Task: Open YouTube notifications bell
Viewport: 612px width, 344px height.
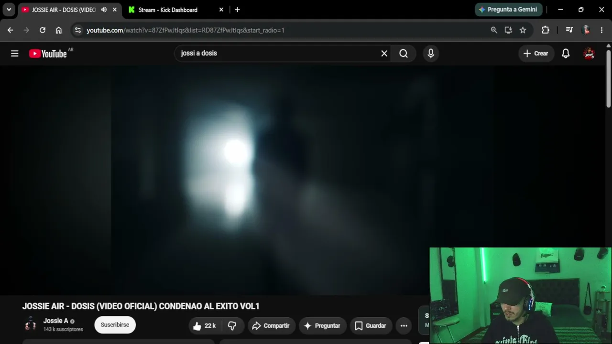Action: pyautogui.click(x=566, y=54)
